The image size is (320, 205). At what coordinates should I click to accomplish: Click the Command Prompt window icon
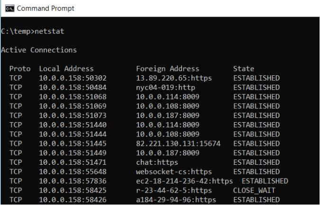pos(10,9)
